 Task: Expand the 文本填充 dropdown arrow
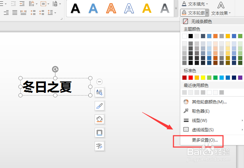coord(207,4)
